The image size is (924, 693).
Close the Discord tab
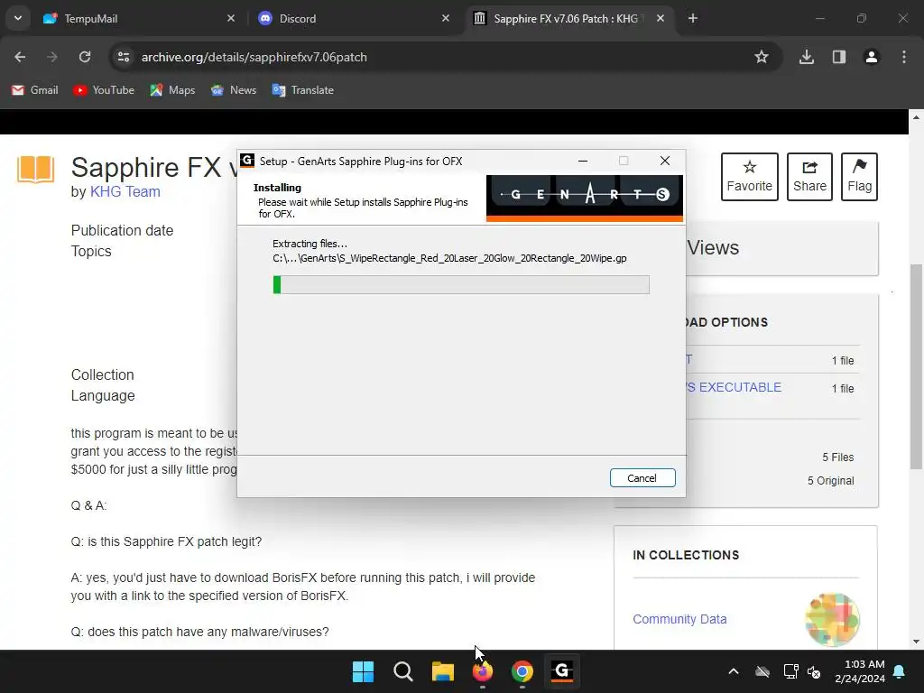coord(446,18)
